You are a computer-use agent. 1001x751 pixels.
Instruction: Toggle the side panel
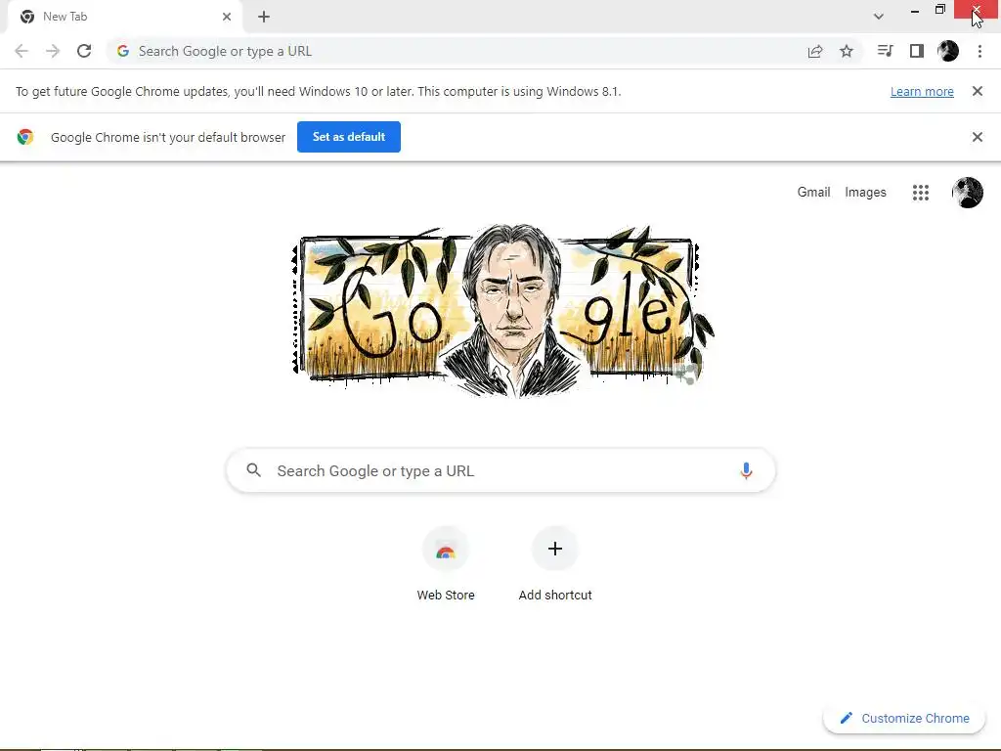[x=916, y=51]
